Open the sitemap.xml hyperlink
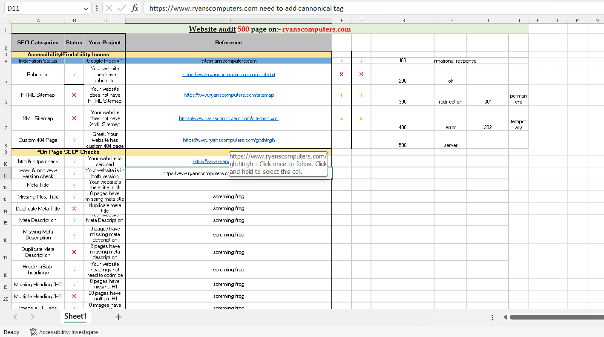 point(229,118)
